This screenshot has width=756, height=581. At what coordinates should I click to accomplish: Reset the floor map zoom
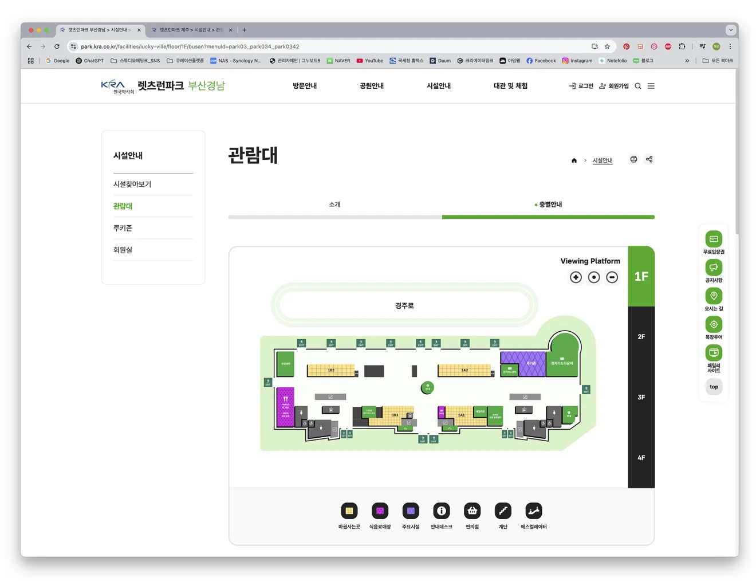[x=594, y=277]
